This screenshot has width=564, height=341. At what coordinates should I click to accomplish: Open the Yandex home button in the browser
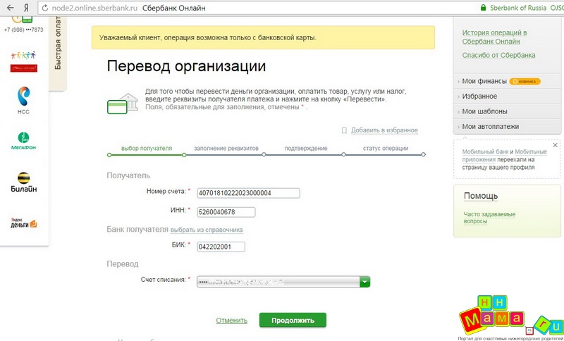26,8
